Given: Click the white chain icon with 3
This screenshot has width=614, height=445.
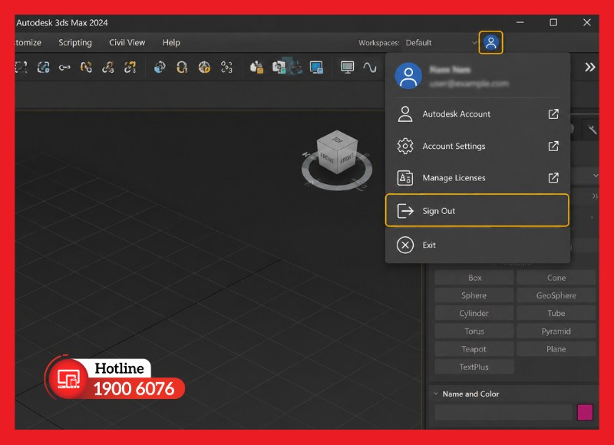Looking at the screenshot, I should click(107, 68).
